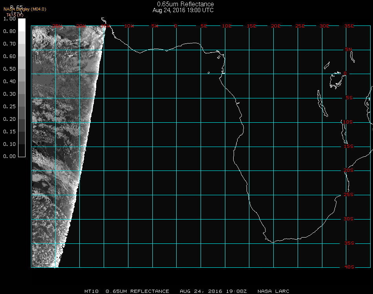Click the "NASA LARC" footer text
Viewport: 373px width, 294px height.
tap(273, 291)
